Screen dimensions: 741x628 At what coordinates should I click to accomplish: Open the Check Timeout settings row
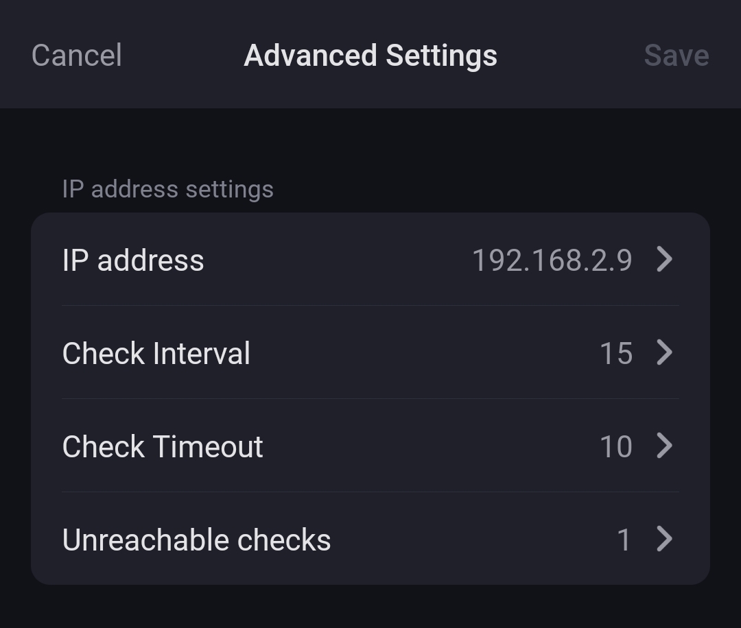pyautogui.click(x=370, y=447)
